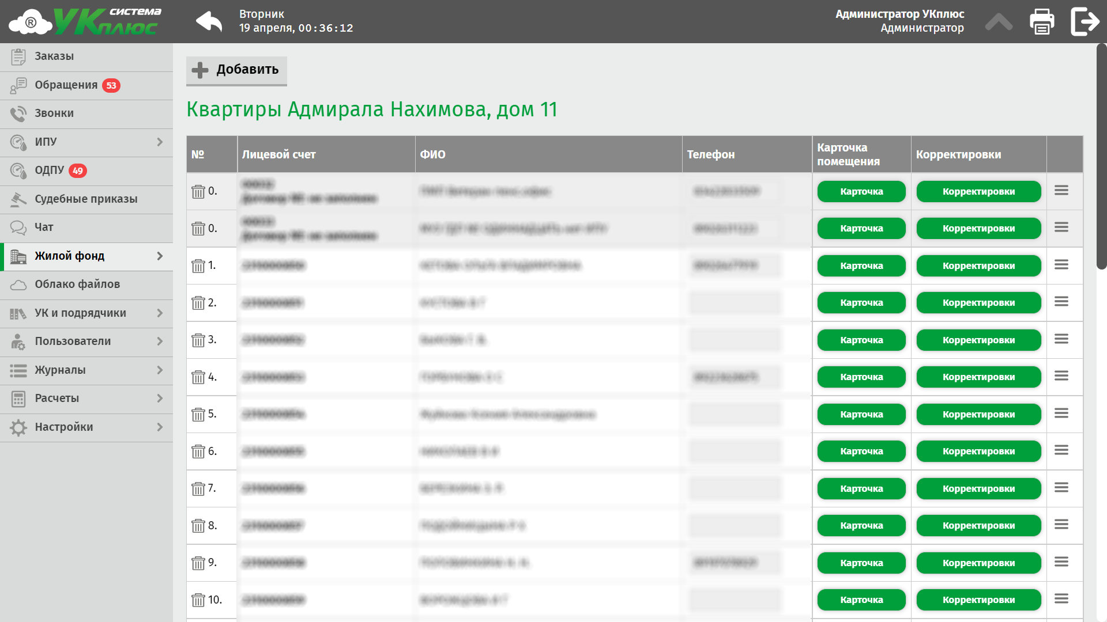1107x622 pixels.
Task: Open Карточка for row 2
Action: [861, 303]
